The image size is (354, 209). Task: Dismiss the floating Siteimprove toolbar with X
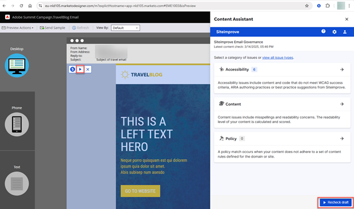[88, 69]
